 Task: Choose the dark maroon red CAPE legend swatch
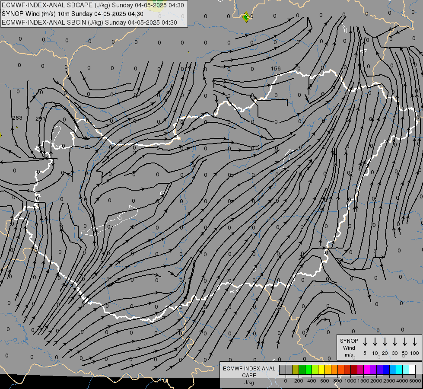(x=354, y=370)
